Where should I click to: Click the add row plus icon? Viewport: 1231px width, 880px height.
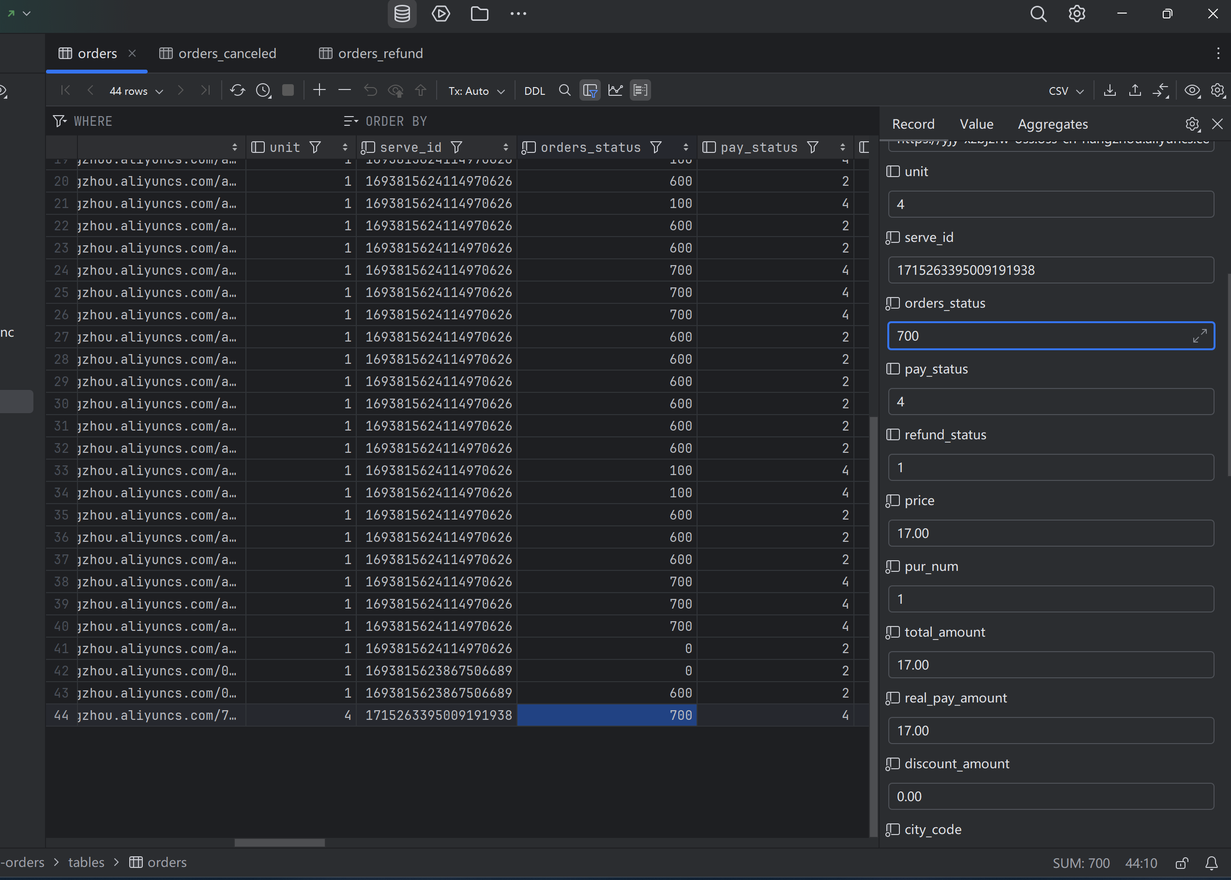[319, 90]
